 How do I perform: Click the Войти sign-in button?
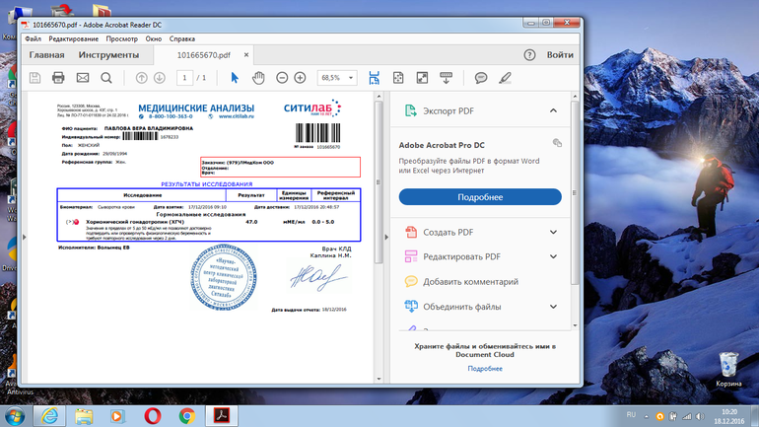(x=560, y=55)
